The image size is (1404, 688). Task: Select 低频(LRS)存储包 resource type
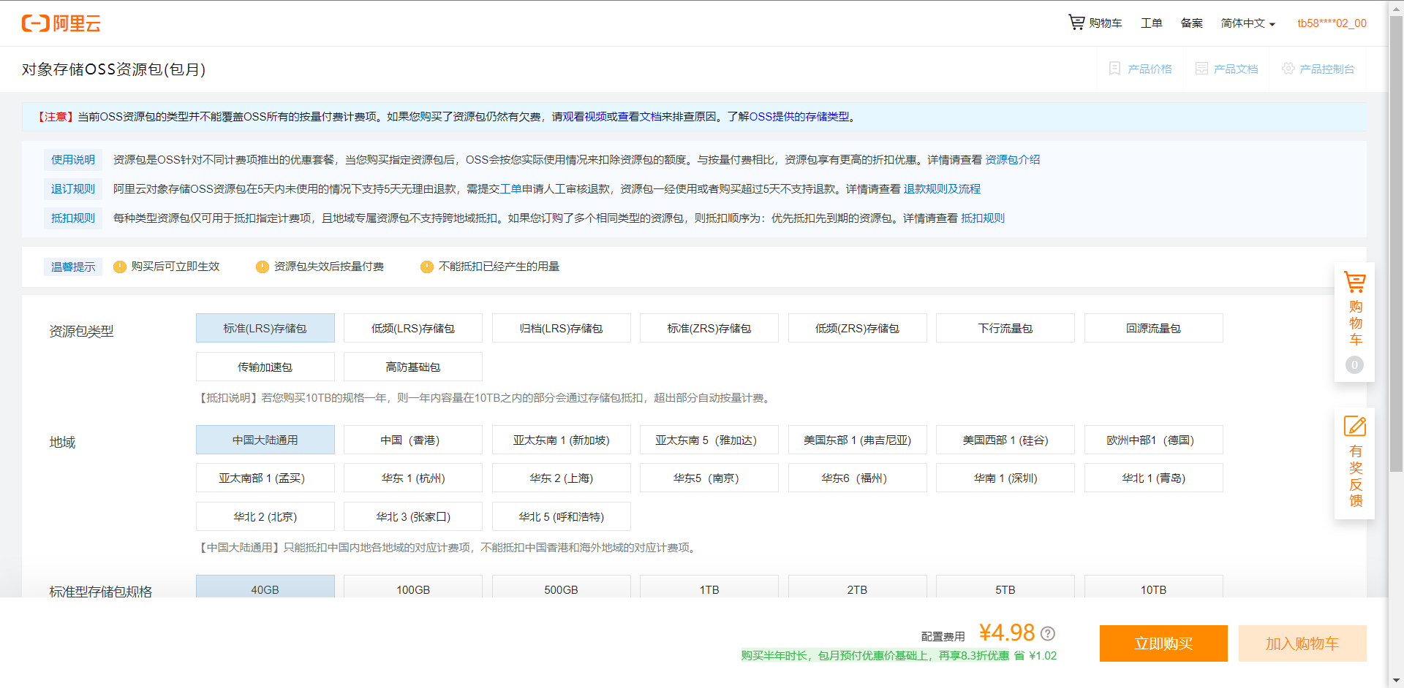tap(413, 328)
